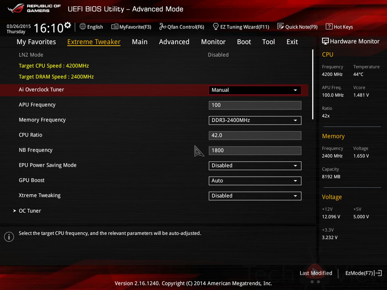This screenshot has width=387, height=290.
Task: Click the memory Capacity 8192 MB value
Action: pos(331,177)
